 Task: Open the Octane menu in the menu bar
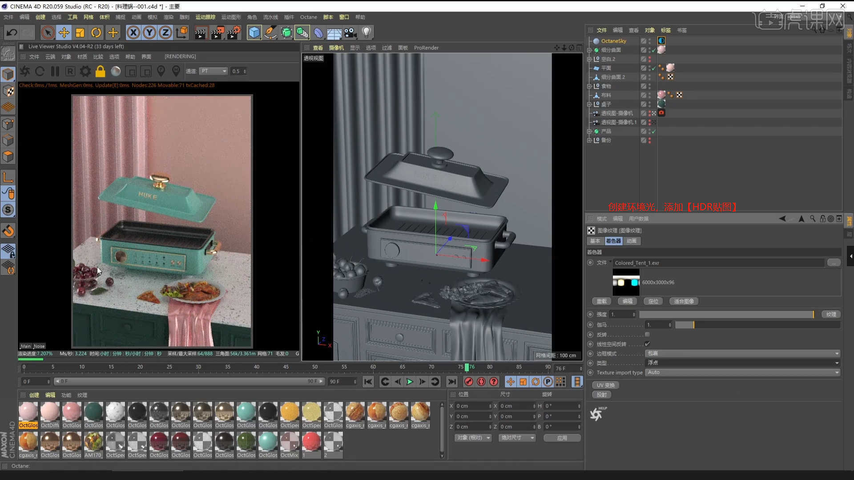[308, 17]
